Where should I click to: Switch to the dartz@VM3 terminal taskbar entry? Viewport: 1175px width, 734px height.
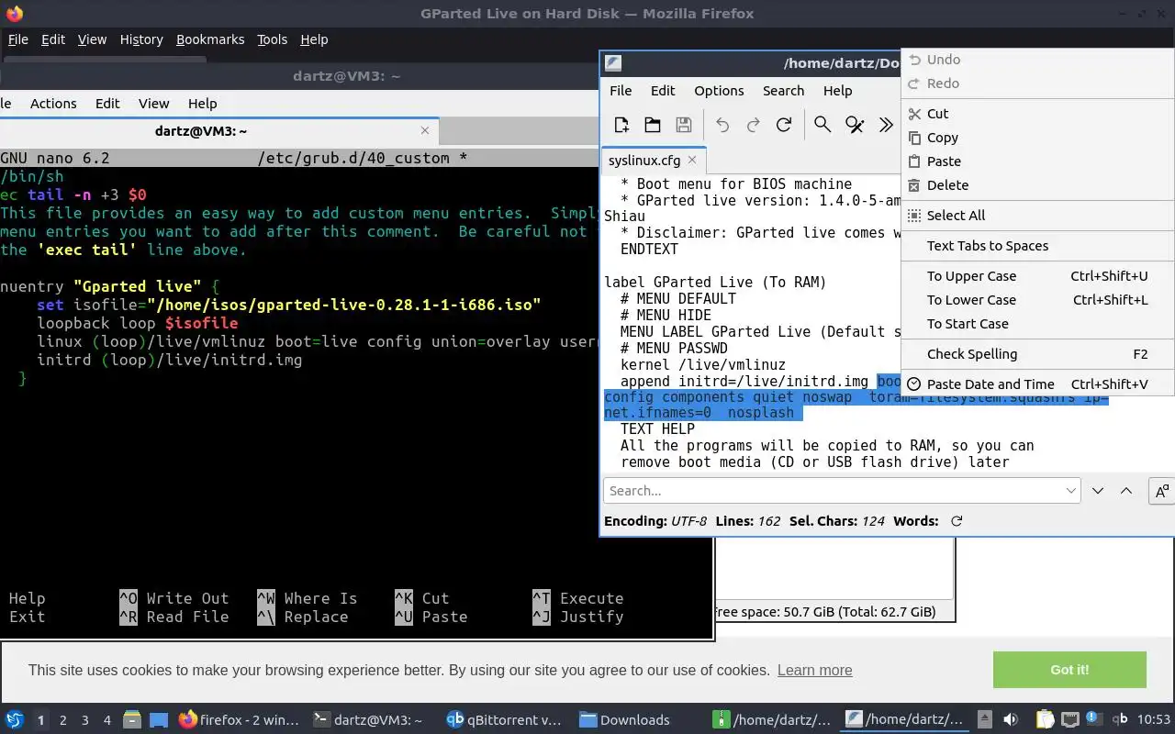point(368,720)
